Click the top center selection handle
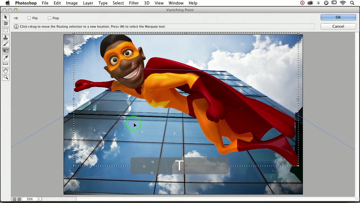 tap(186, 32)
